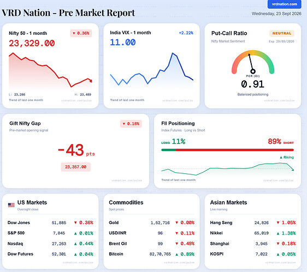The height and width of the screenshot is (272, 307).
Task: Click the USD/INR down arrow icon
Action: tap(176, 233)
